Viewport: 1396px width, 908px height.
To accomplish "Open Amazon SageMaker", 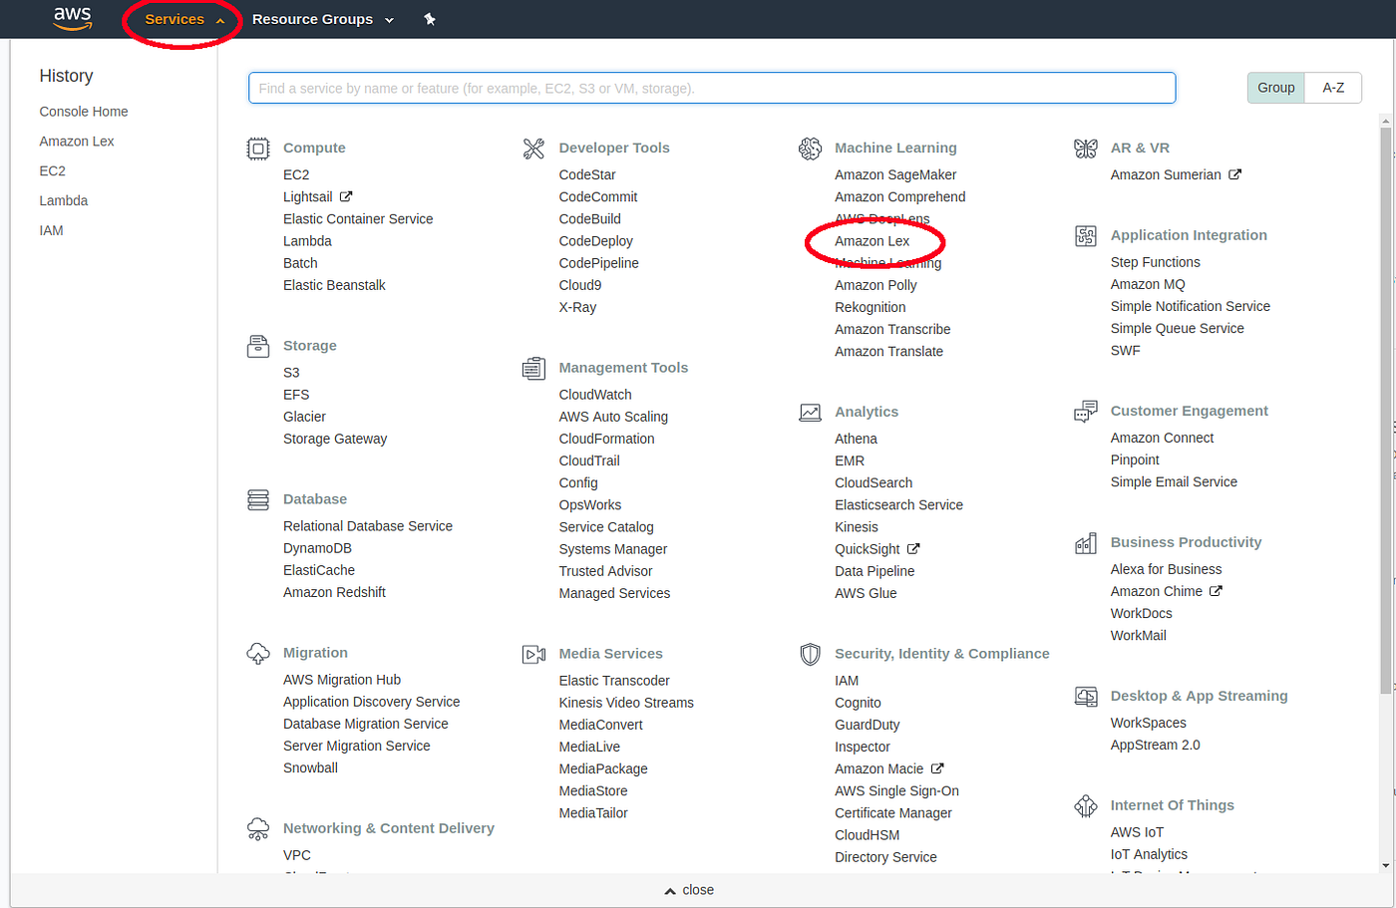I will click(895, 174).
